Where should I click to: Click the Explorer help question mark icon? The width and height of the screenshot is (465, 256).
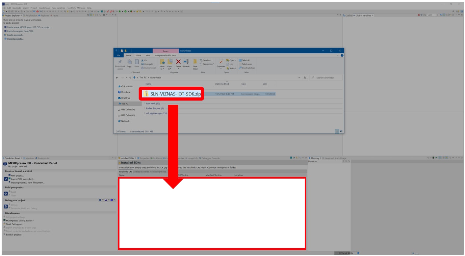(342, 55)
